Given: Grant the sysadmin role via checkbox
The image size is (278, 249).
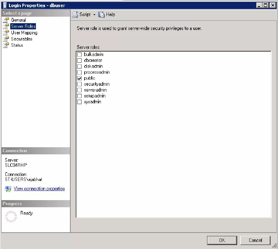Looking at the screenshot, I should point(80,102).
